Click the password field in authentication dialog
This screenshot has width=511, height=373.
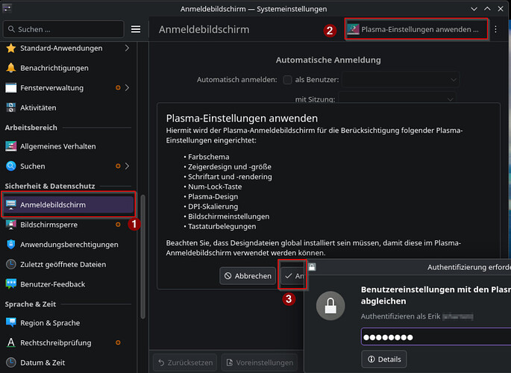coord(436,337)
